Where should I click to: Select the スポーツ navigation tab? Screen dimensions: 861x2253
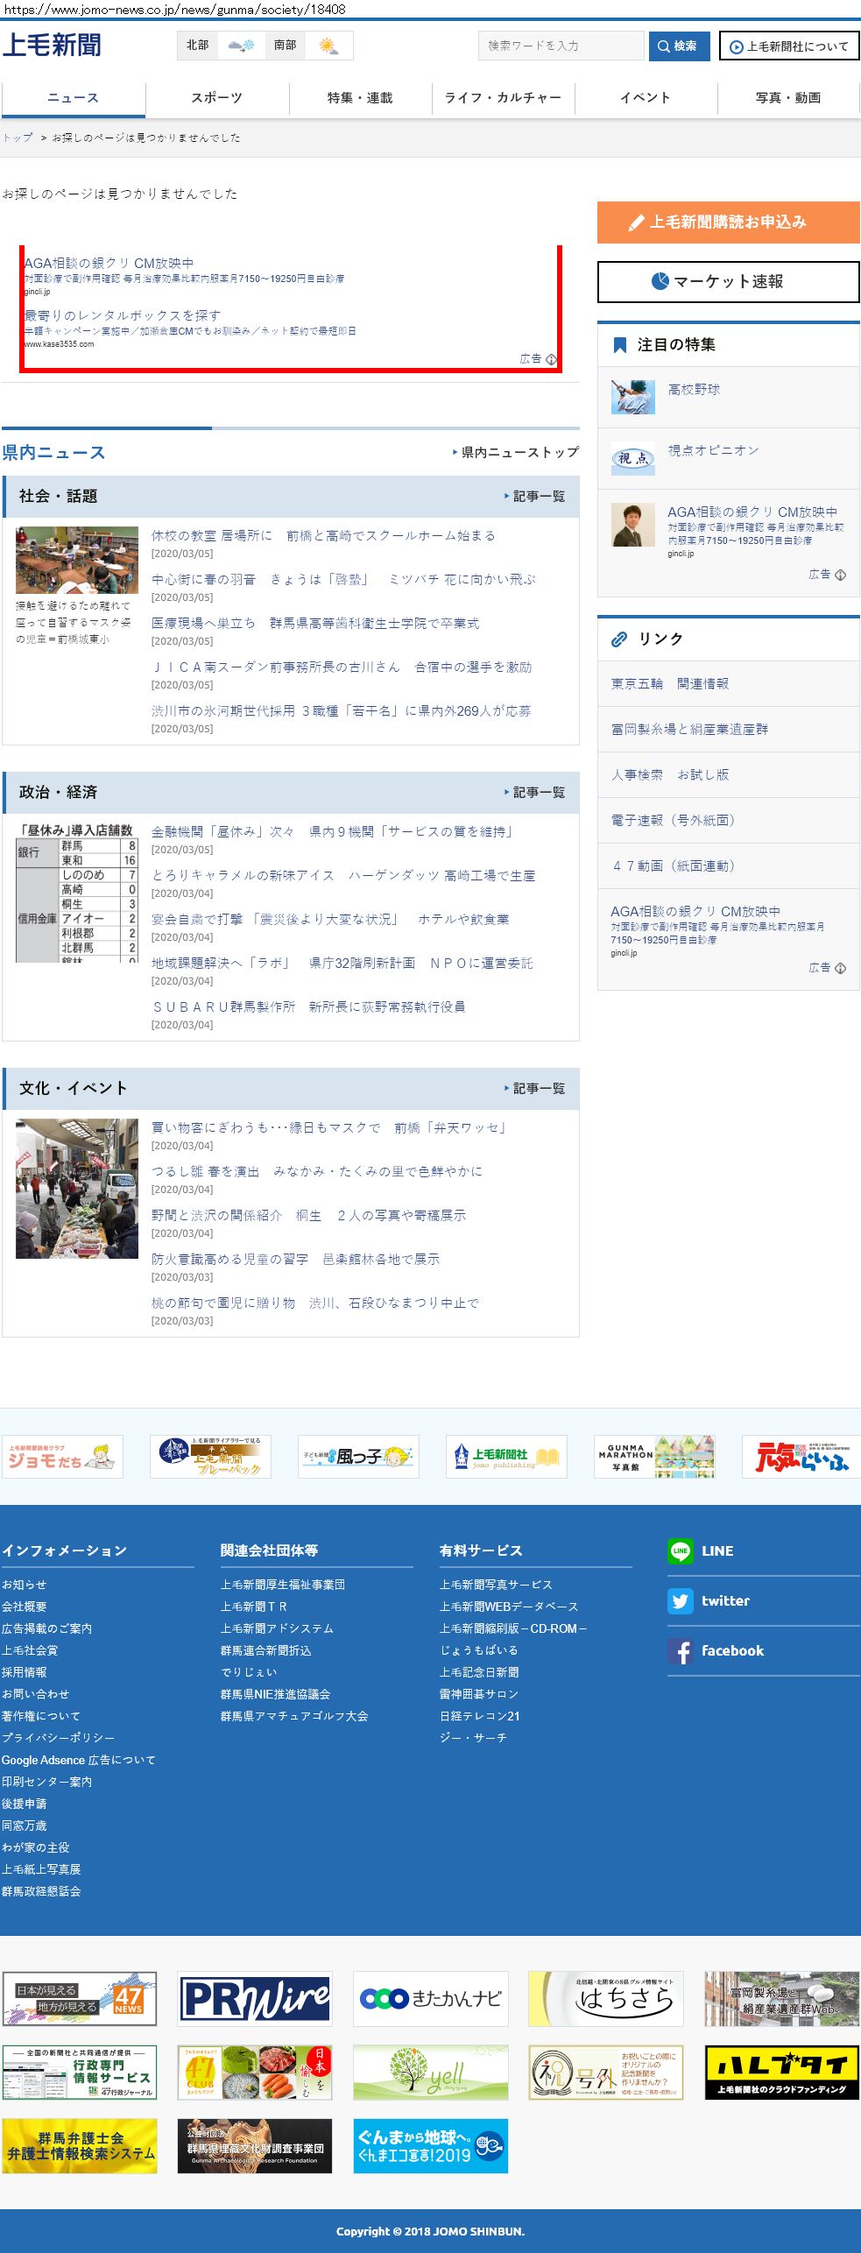216,98
